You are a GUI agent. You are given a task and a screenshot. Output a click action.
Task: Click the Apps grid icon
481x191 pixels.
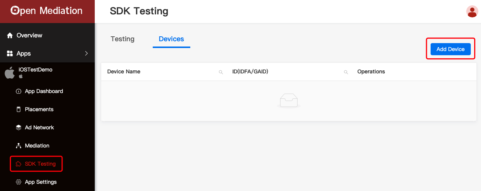click(x=10, y=53)
